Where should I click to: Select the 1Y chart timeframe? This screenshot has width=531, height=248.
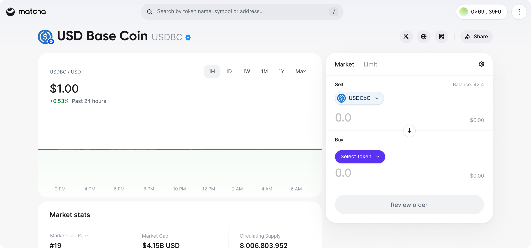click(281, 71)
